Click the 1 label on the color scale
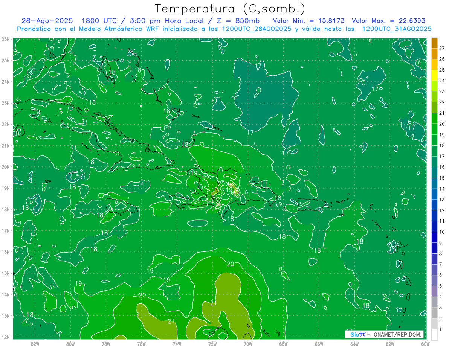The image size is (452, 349). (441, 329)
